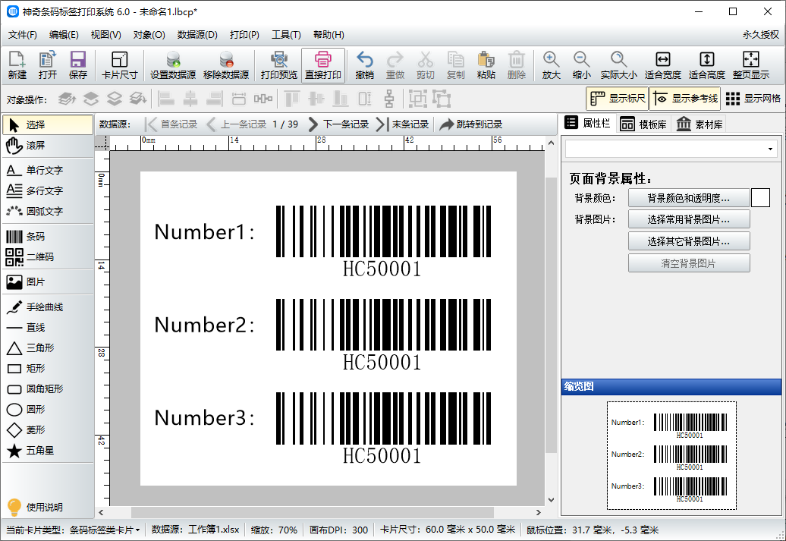This screenshot has width=786, height=541.
Task: Click 选择其它背景图片 button
Action: 689,242
